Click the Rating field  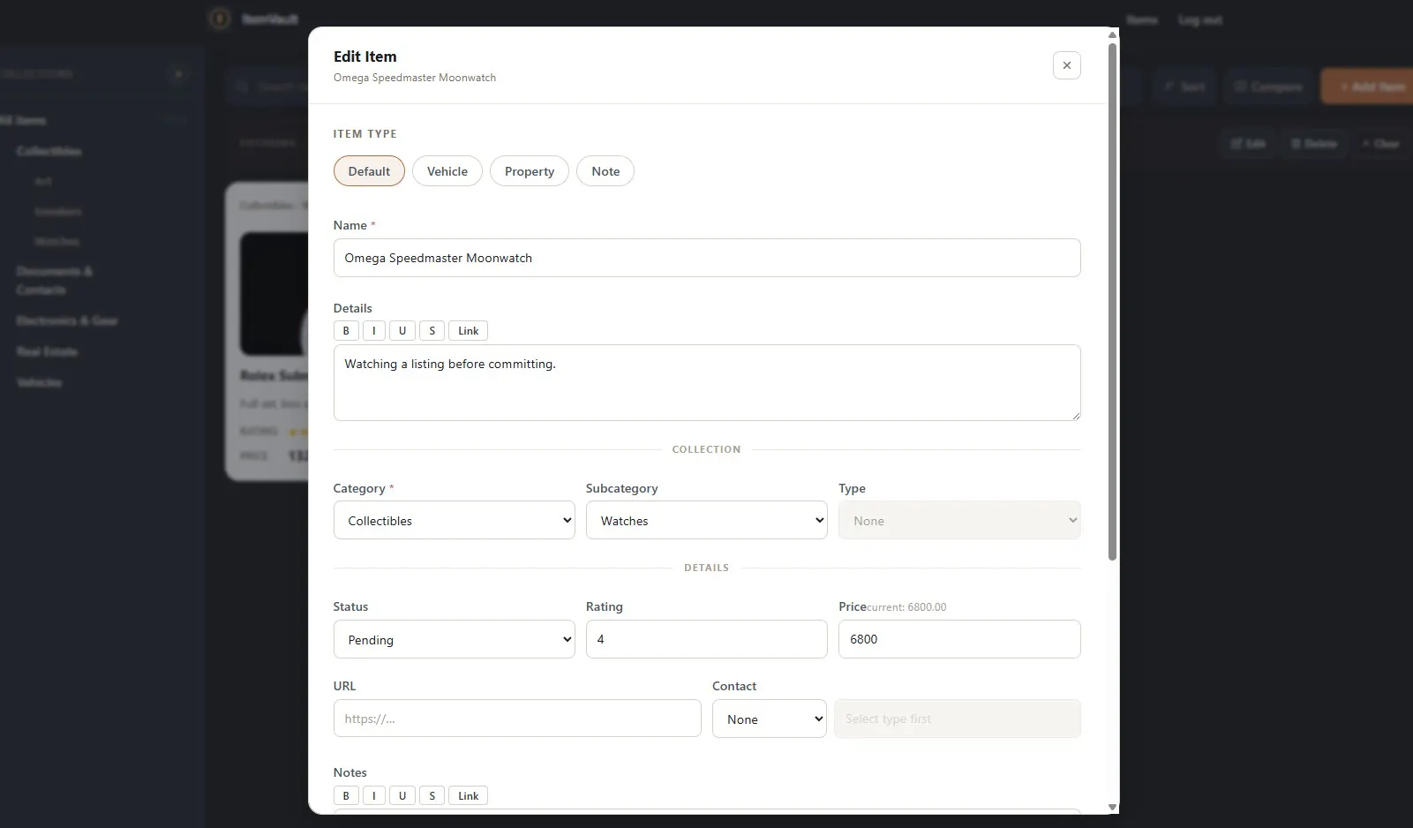click(707, 639)
